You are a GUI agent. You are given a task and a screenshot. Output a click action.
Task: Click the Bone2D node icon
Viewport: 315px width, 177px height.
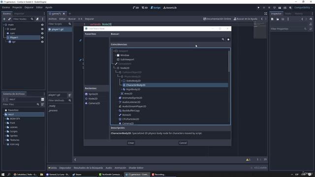coord(120,115)
